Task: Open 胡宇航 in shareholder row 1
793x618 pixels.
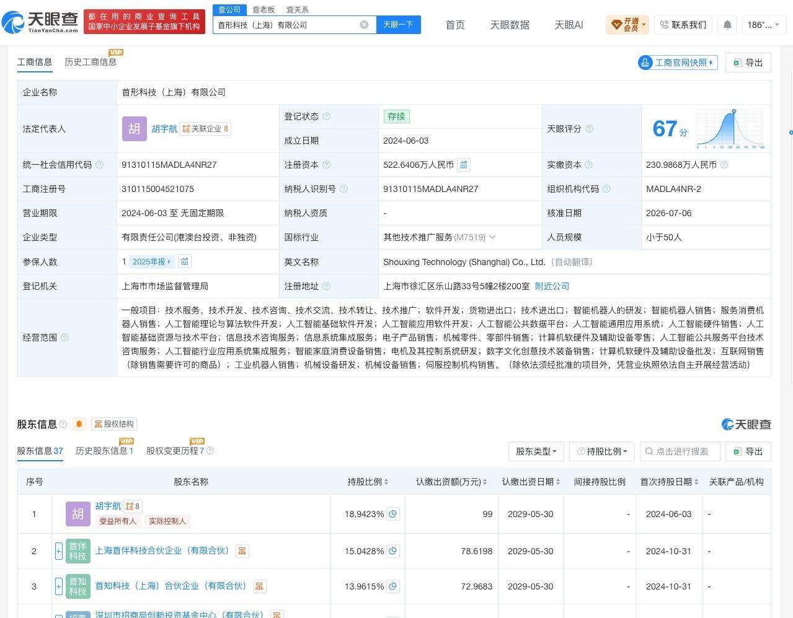Action: [108, 506]
